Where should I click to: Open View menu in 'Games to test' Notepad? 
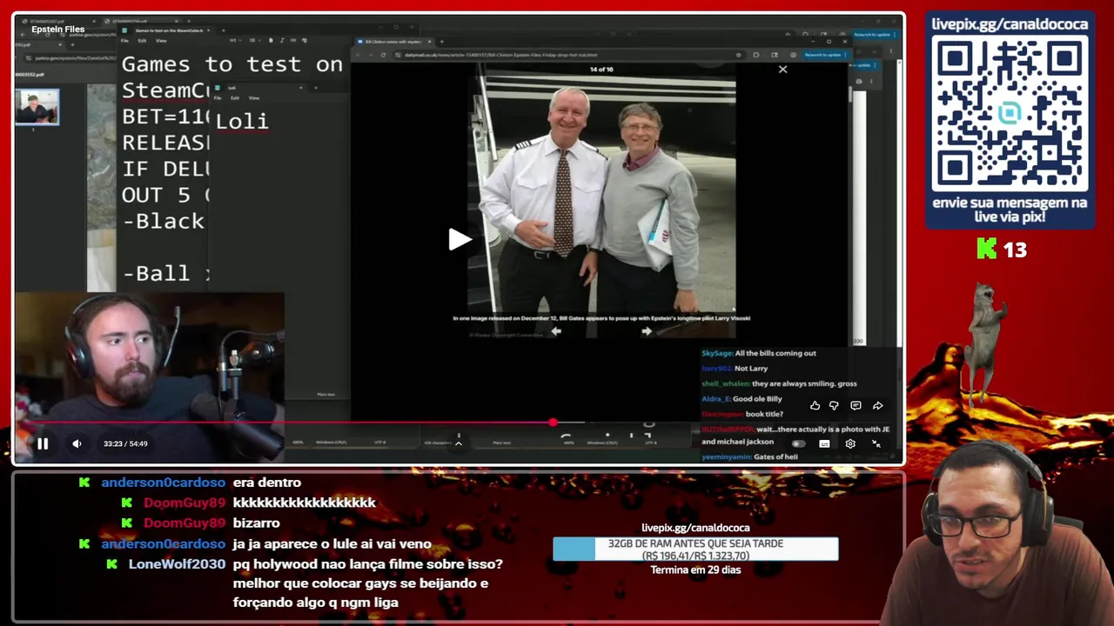click(161, 41)
